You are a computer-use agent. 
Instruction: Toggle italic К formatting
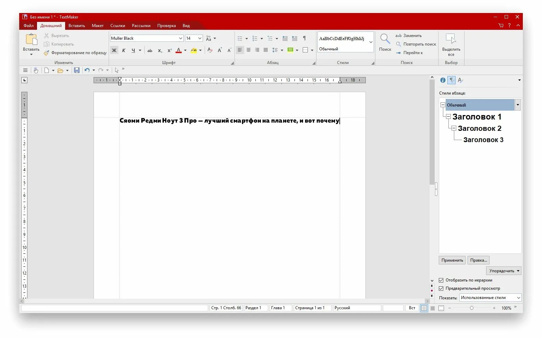coord(124,50)
